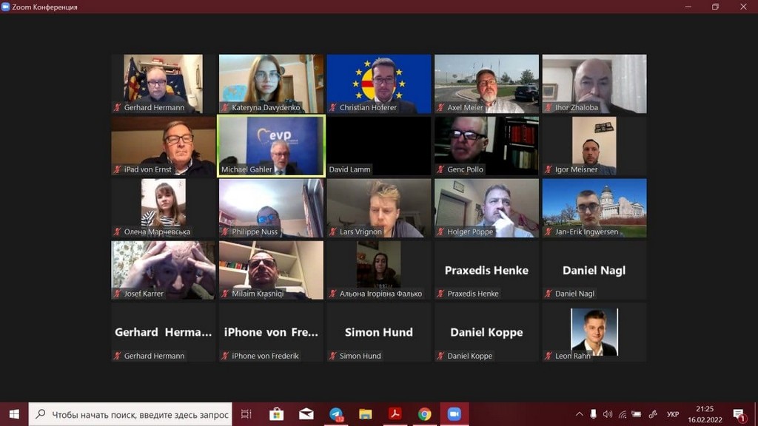Open File Explorer from the taskbar
The image size is (758, 426).
(365, 414)
